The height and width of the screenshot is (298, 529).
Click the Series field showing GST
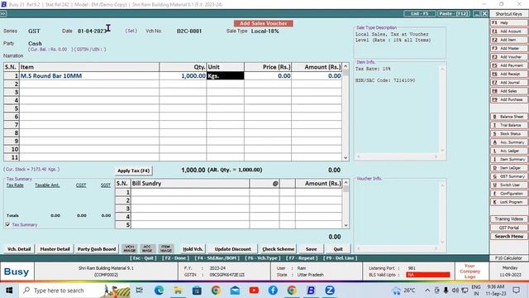34,31
